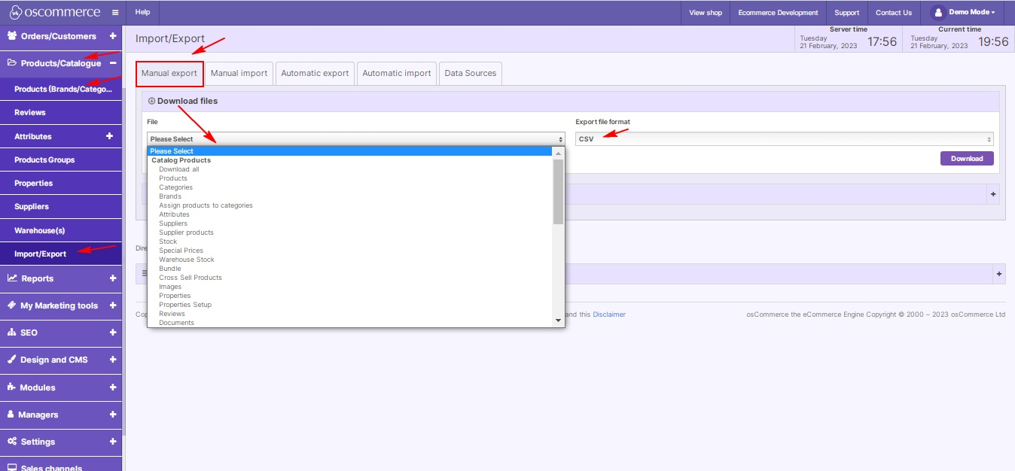This screenshot has width=1015, height=471.
Task: Select Categories in the File list
Action: [x=175, y=187]
